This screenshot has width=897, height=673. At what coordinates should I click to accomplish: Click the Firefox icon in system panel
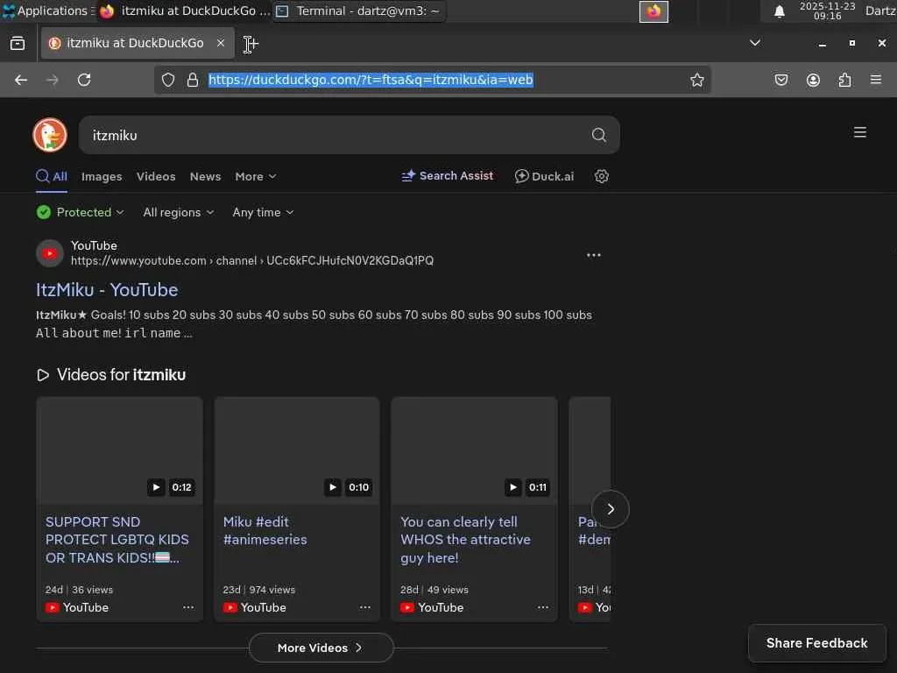click(653, 11)
